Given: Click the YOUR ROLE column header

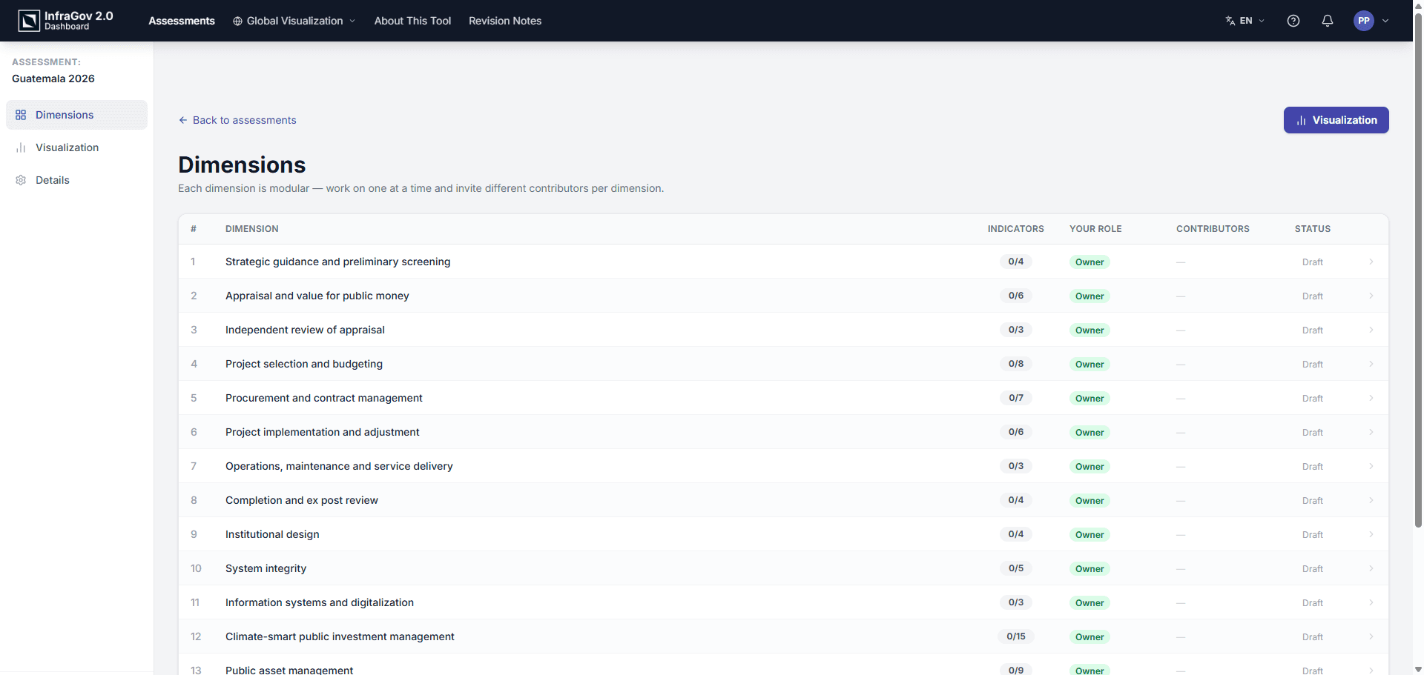Looking at the screenshot, I should [1095, 229].
